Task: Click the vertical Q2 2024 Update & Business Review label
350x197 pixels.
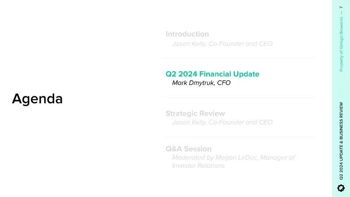Action: [x=341, y=141]
